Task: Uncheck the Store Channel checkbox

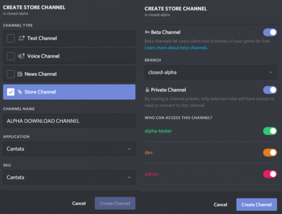Action: tap(10, 92)
